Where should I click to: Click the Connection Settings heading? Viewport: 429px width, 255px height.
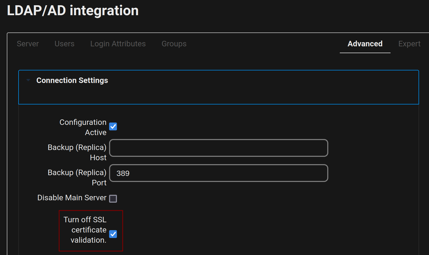tap(72, 80)
